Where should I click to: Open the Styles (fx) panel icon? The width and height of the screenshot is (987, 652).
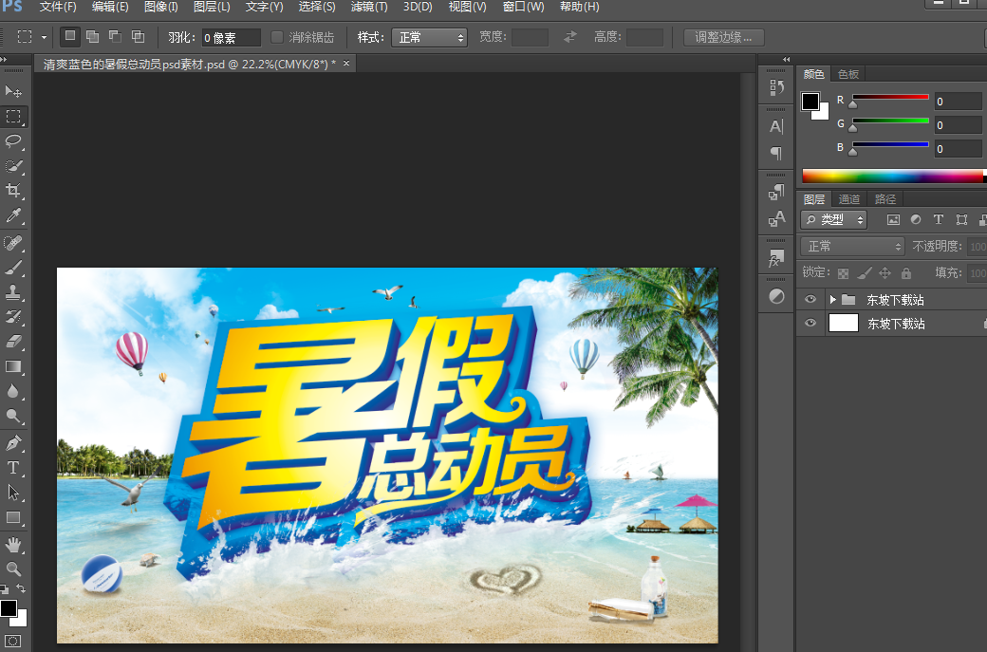[x=776, y=257]
